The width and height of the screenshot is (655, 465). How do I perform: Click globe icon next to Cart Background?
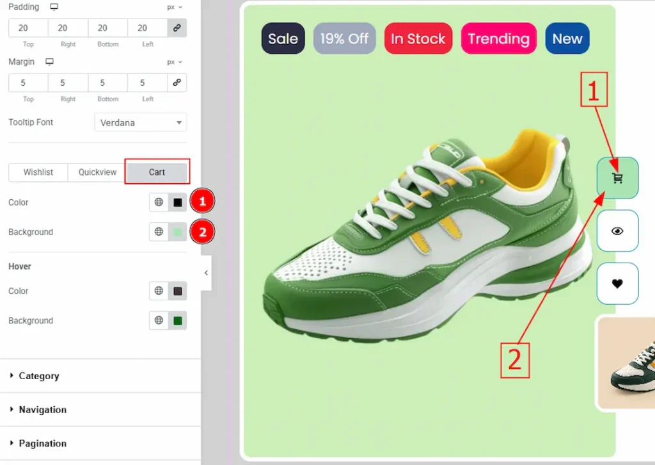tap(159, 232)
